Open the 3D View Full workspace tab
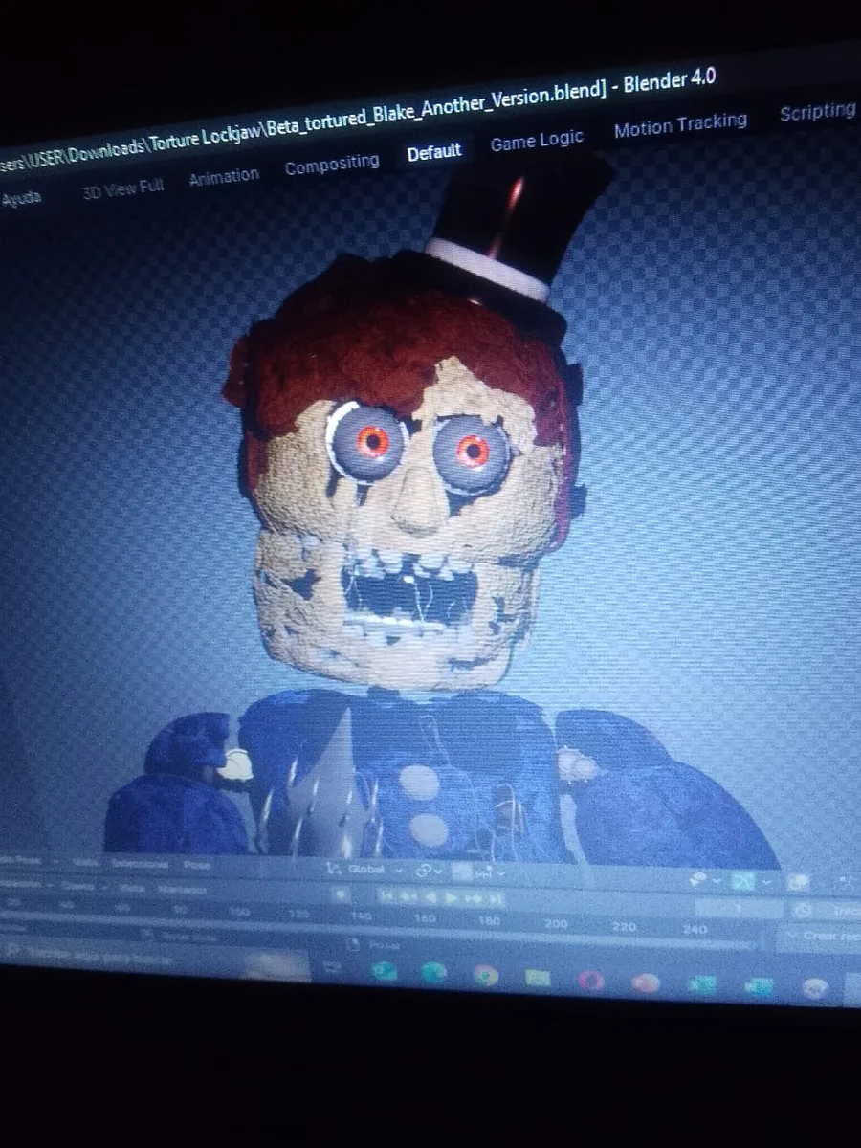861x1148 pixels. [x=123, y=188]
